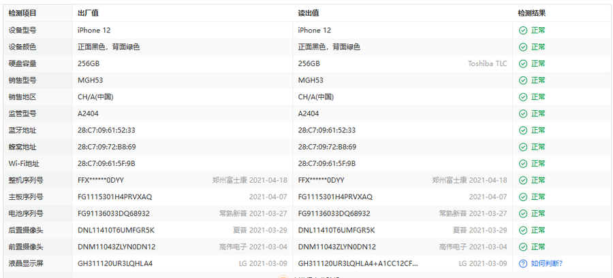Click the green check icon for 后置摄像头
This screenshot has width=613, height=278.
pyautogui.click(x=523, y=230)
